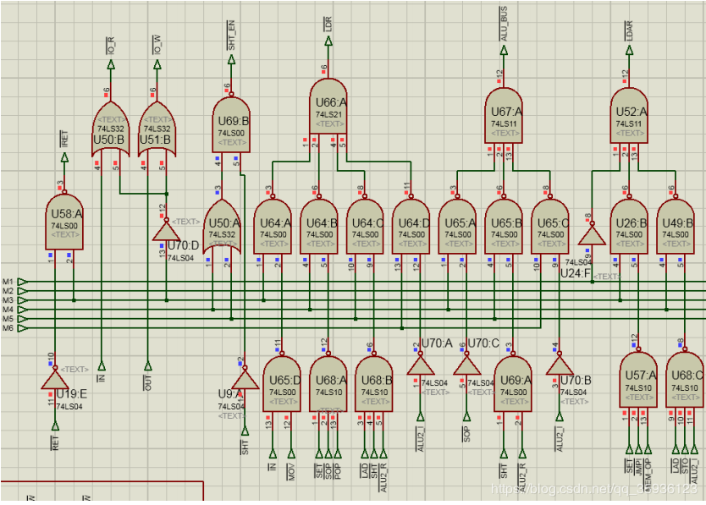Select the U19:E inverter symbol
This screenshot has height=505, width=706.
pyautogui.click(x=55, y=381)
